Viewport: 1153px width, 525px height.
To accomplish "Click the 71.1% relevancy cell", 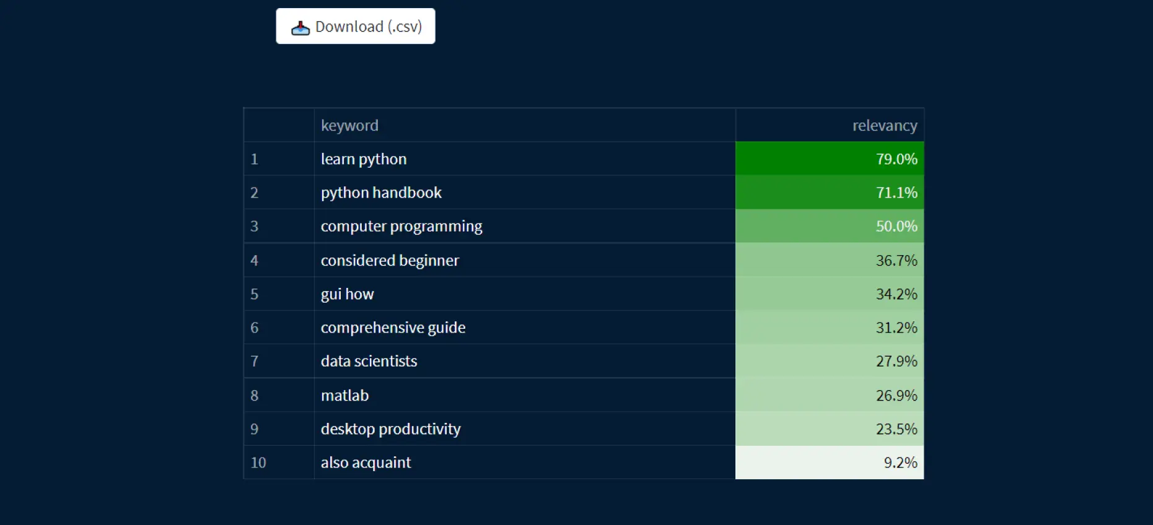I will (830, 193).
